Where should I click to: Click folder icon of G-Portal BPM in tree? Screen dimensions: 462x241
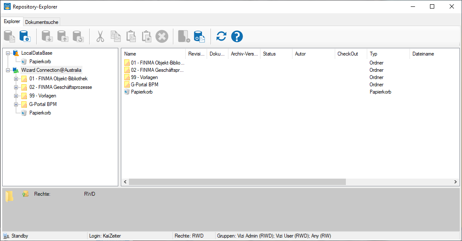coord(24,104)
